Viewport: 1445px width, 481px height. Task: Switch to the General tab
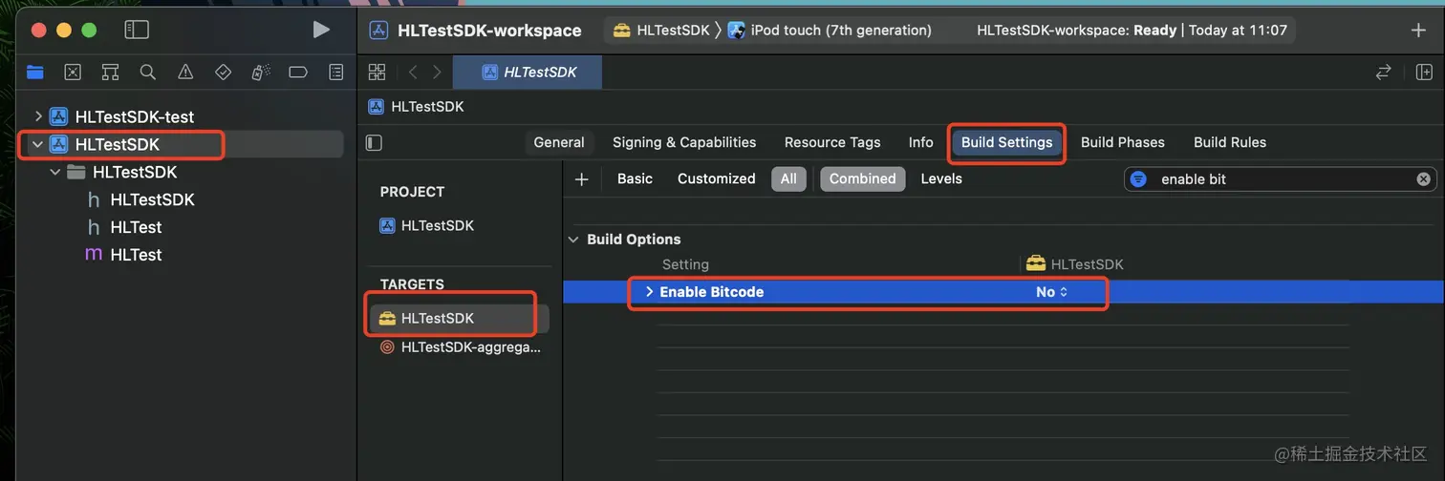[x=559, y=142]
